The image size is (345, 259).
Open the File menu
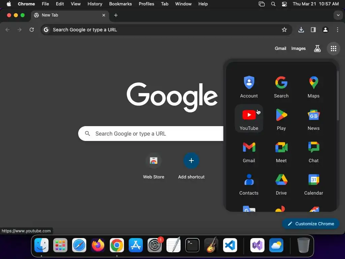[45, 4]
